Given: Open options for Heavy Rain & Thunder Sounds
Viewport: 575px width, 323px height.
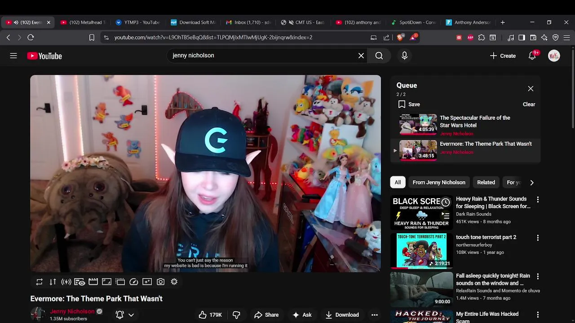Looking at the screenshot, I should (x=538, y=199).
